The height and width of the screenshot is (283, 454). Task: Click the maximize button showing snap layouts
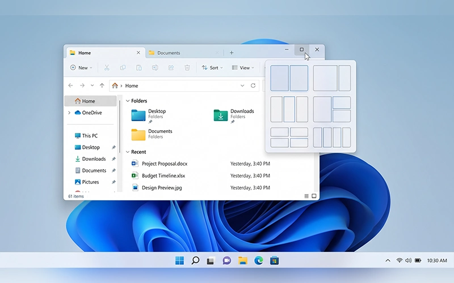pos(302,50)
